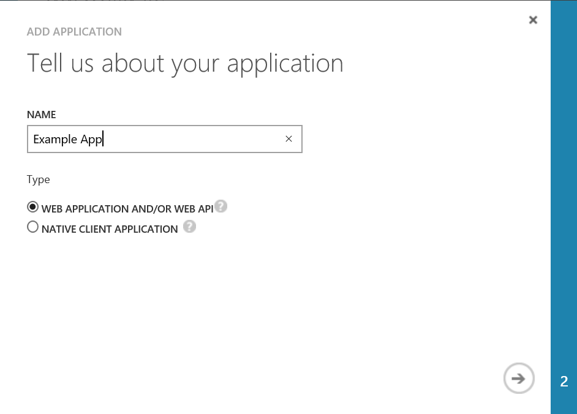Go to next step with arrow

519,378
